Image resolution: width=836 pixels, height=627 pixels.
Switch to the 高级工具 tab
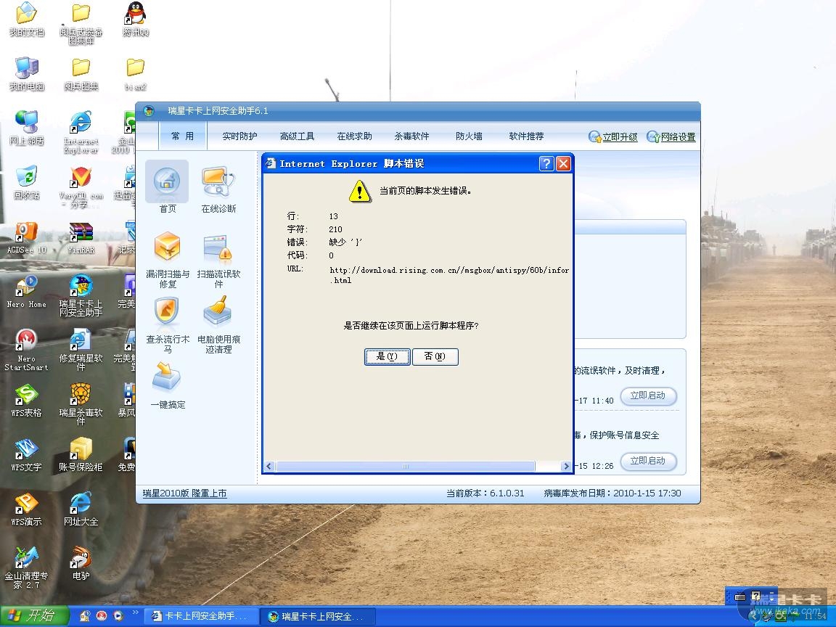click(x=297, y=136)
